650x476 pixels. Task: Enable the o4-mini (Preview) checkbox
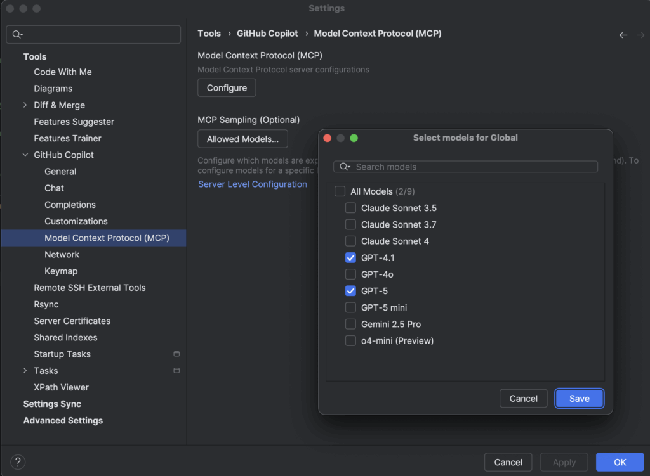click(350, 340)
